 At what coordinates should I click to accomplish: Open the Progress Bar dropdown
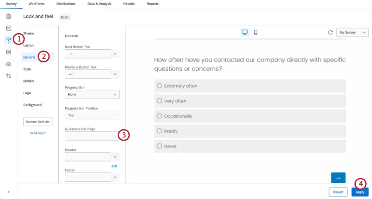[92, 94]
